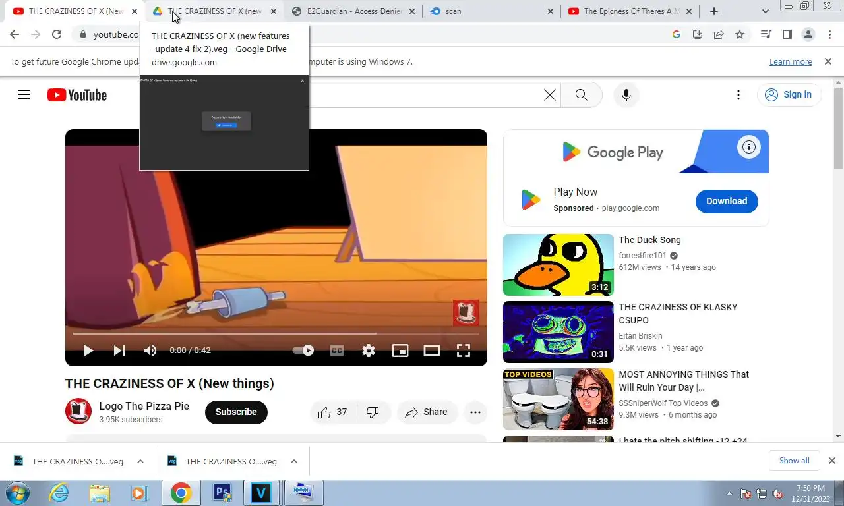Reload the current page

57,34
